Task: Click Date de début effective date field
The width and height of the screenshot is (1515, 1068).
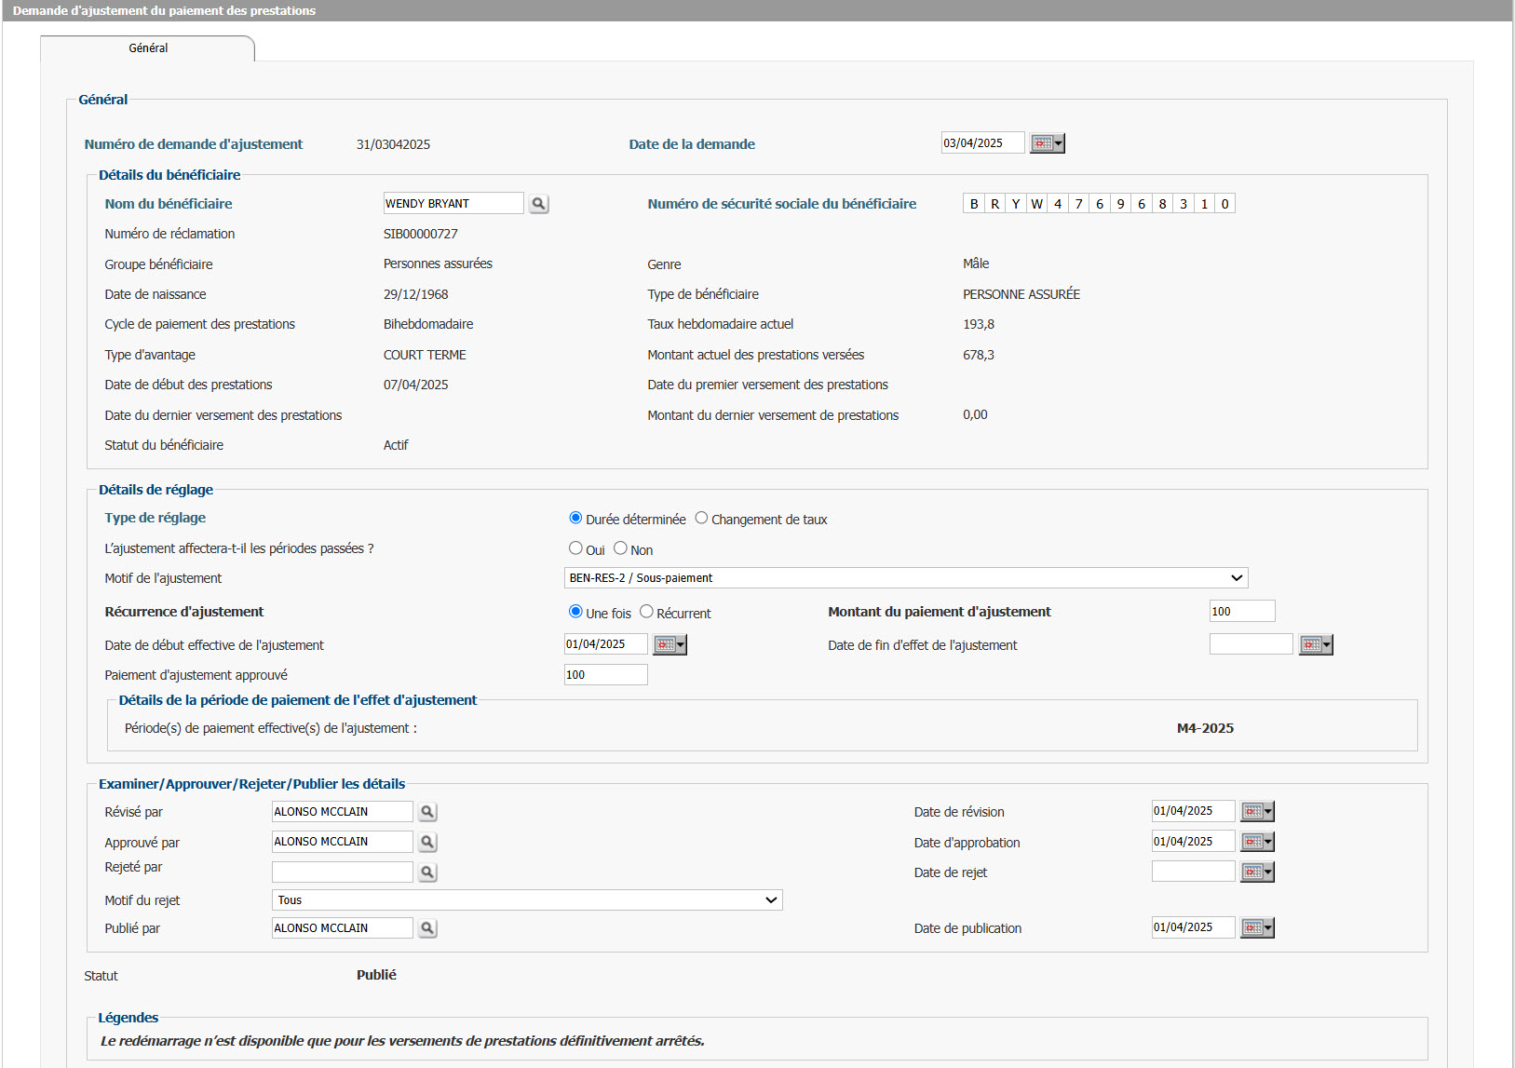Action: 605,644
